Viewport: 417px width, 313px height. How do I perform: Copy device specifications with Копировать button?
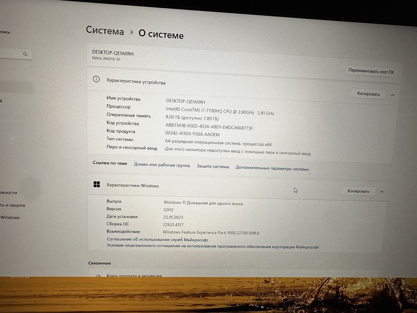tap(368, 94)
